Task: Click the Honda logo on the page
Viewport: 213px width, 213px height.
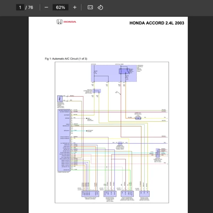Action: pos(66,22)
